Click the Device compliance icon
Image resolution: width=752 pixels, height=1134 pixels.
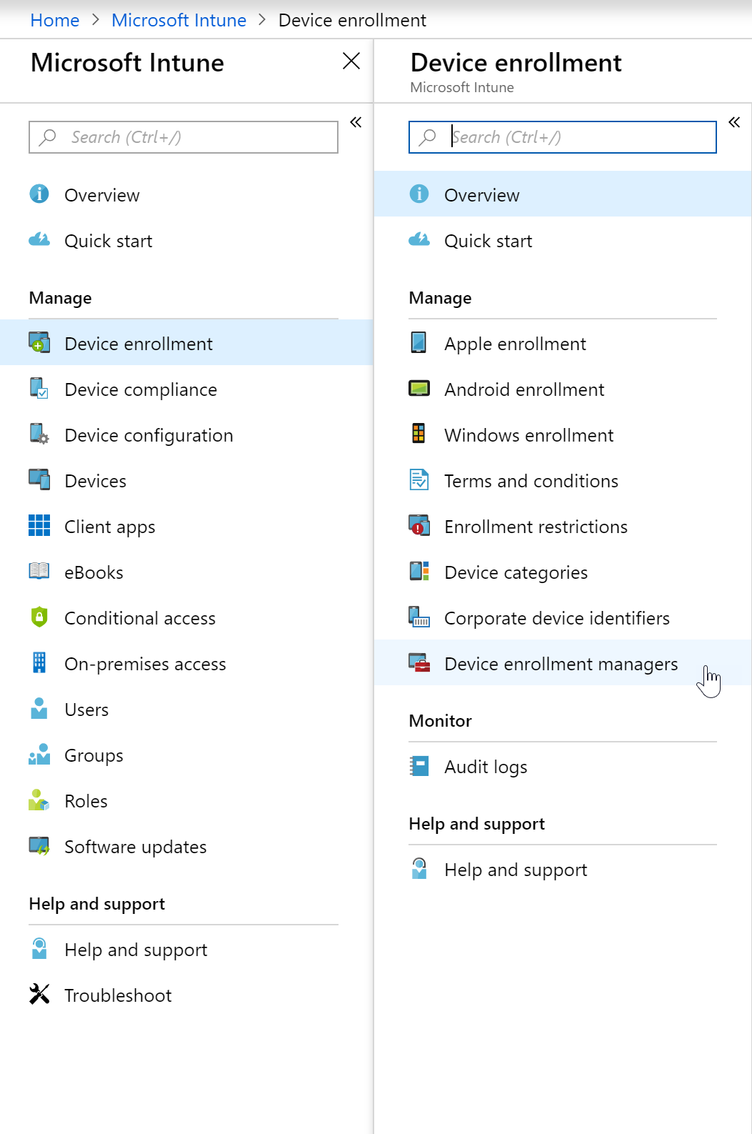coord(39,388)
